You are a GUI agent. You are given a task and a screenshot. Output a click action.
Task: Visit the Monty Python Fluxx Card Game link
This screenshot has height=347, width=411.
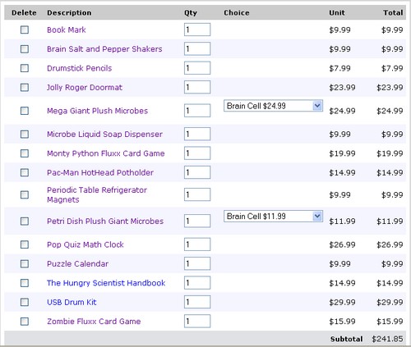(x=106, y=153)
